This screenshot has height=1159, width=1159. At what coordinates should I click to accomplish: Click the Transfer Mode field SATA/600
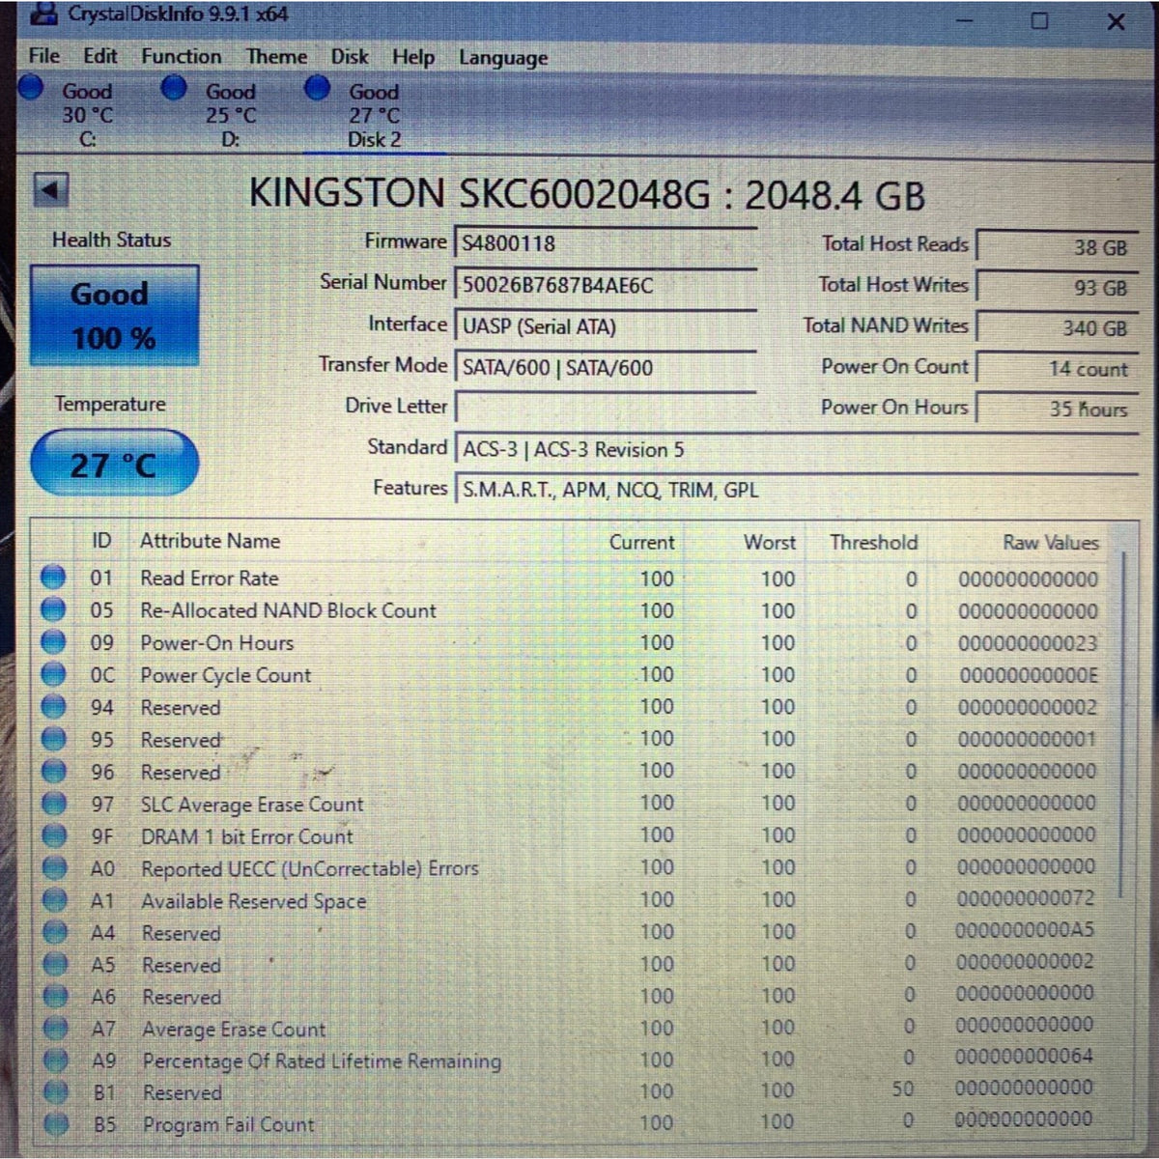click(x=605, y=367)
